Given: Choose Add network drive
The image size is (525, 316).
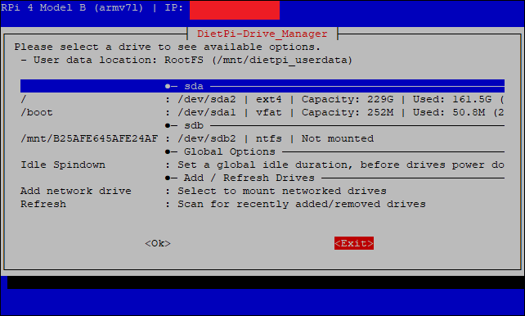Looking at the screenshot, I should click(262, 191).
